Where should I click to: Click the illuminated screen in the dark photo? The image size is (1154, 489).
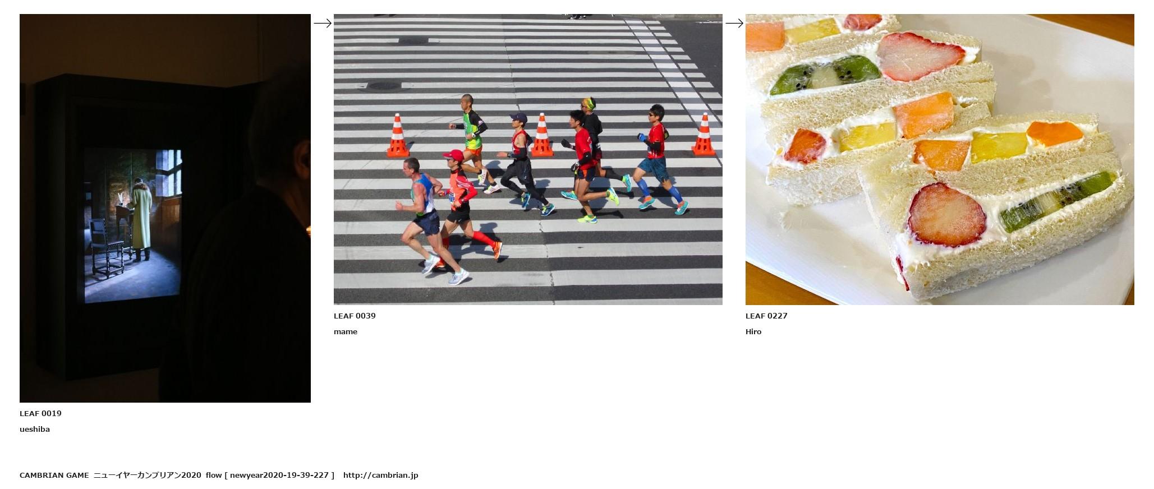click(134, 225)
